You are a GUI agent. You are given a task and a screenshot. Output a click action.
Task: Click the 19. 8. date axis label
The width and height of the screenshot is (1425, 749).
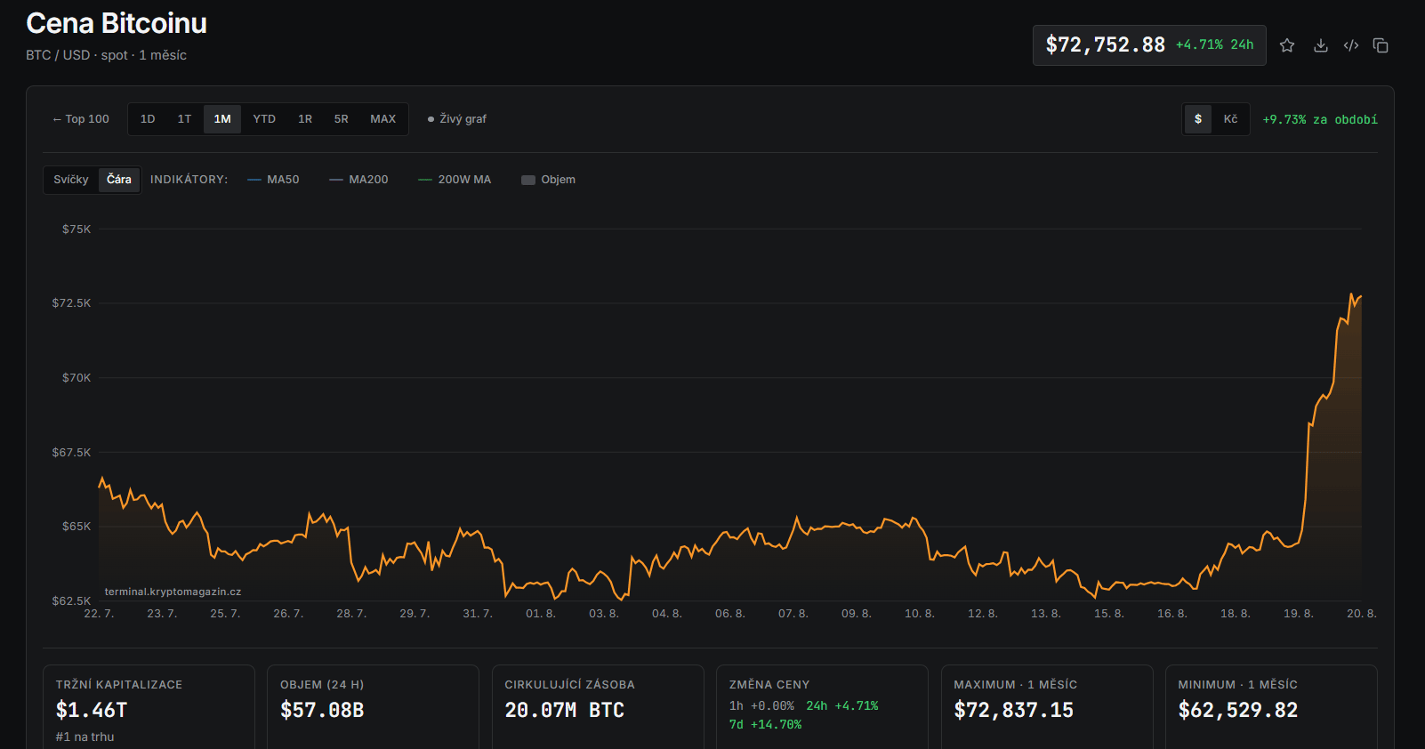pyautogui.click(x=1298, y=614)
